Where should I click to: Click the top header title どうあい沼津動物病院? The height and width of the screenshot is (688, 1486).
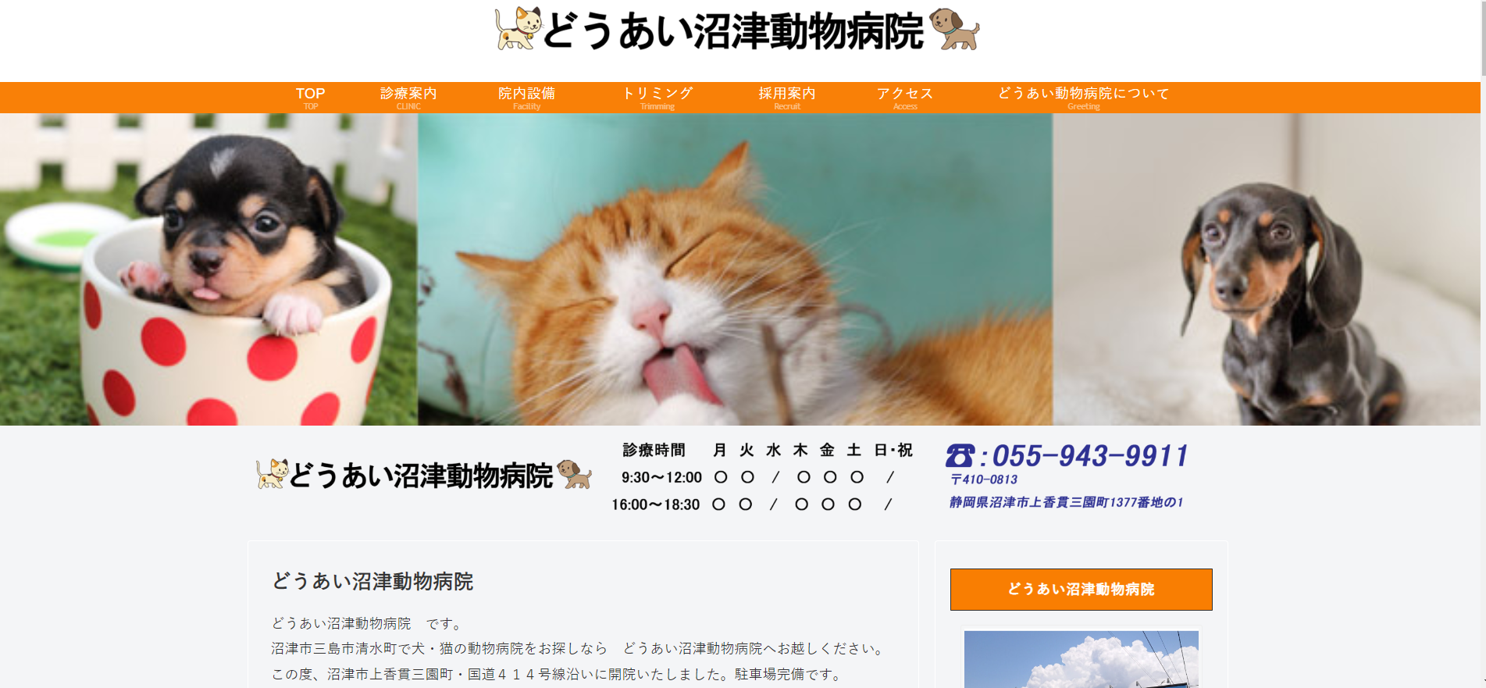tap(733, 31)
